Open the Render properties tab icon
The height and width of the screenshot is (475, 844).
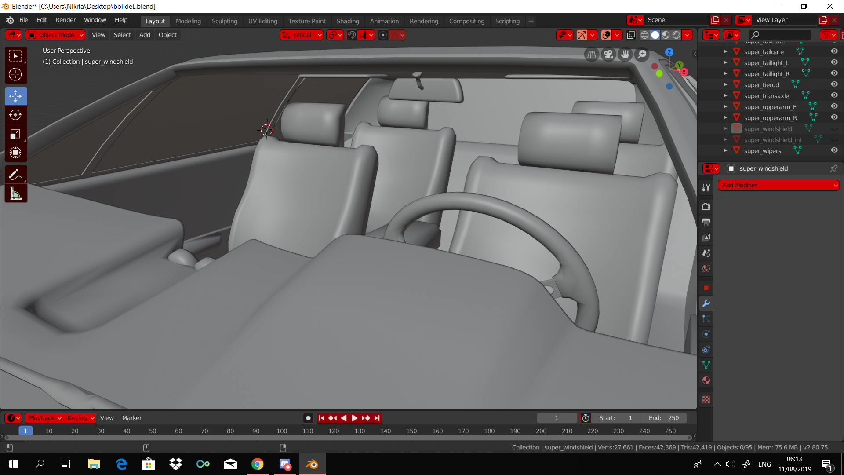point(706,207)
